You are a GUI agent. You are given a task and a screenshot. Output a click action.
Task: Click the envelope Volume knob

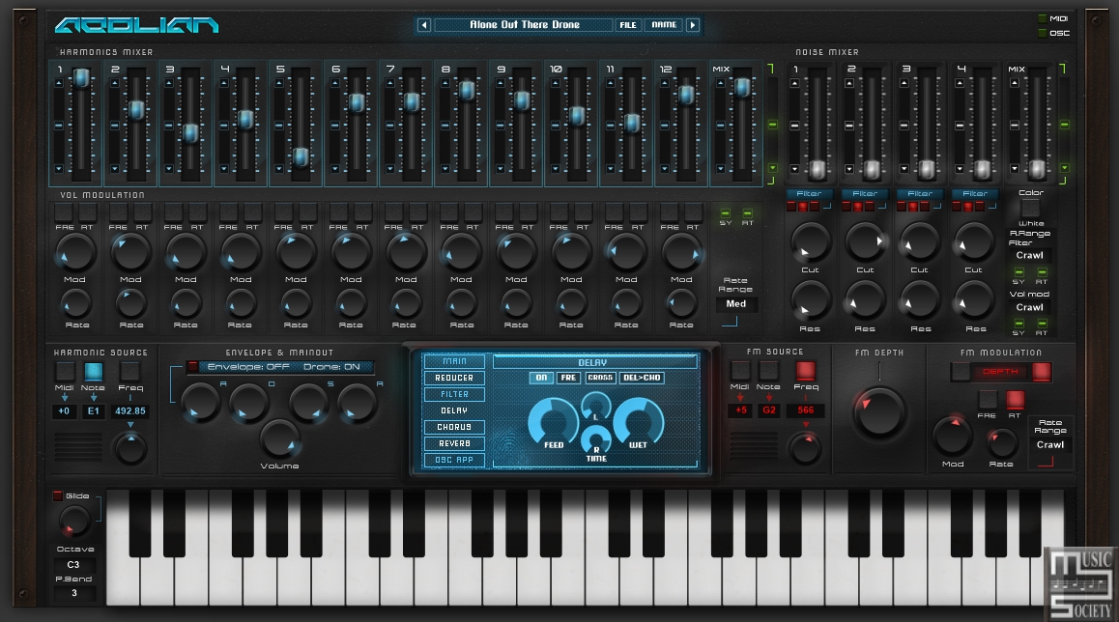tap(280, 438)
